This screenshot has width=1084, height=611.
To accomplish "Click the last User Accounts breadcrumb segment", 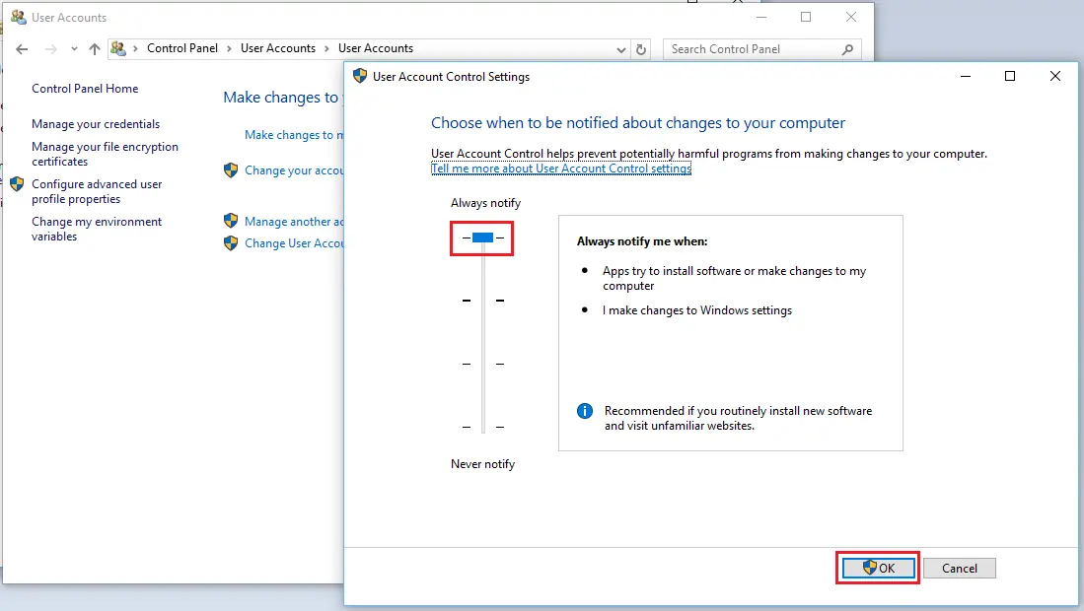I will pos(376,48).
